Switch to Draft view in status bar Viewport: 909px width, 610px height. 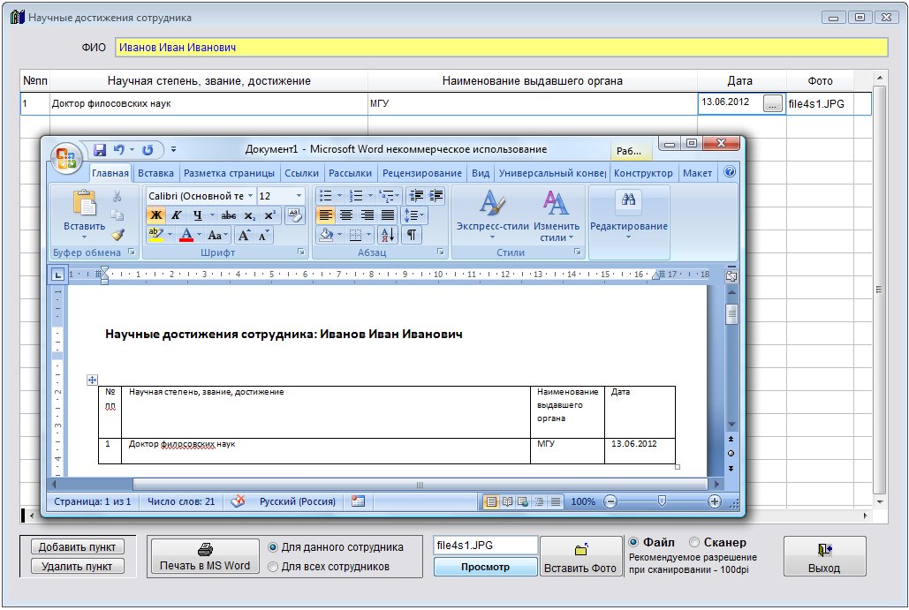point(556,501)
